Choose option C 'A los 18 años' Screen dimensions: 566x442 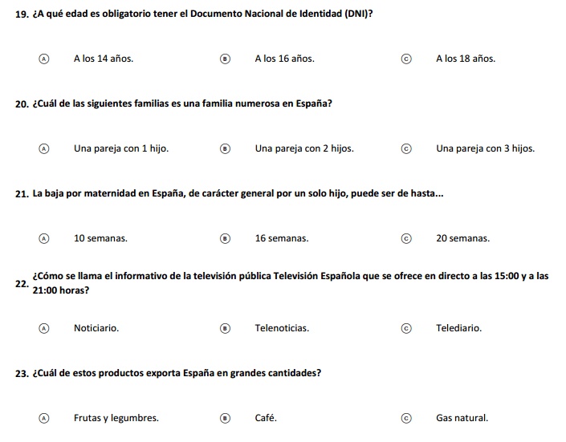click(x=406, y=59)
